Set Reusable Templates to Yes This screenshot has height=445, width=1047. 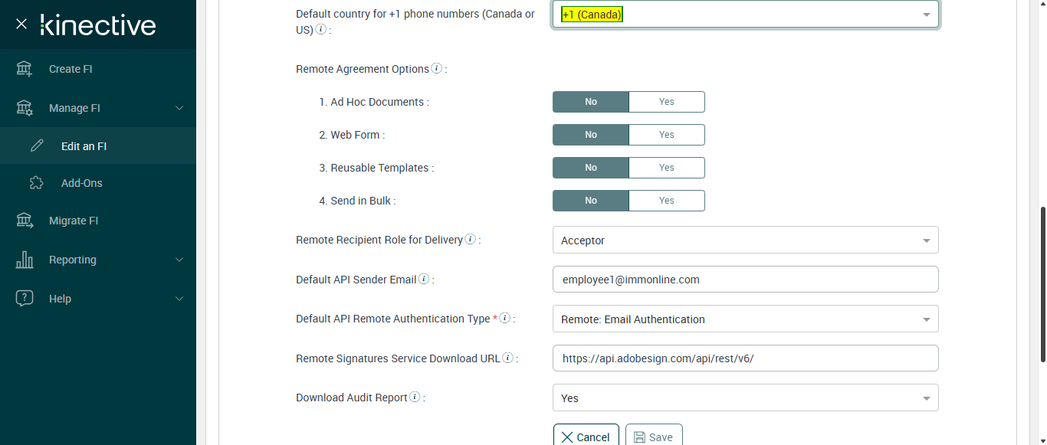click(x=667, y=168)
